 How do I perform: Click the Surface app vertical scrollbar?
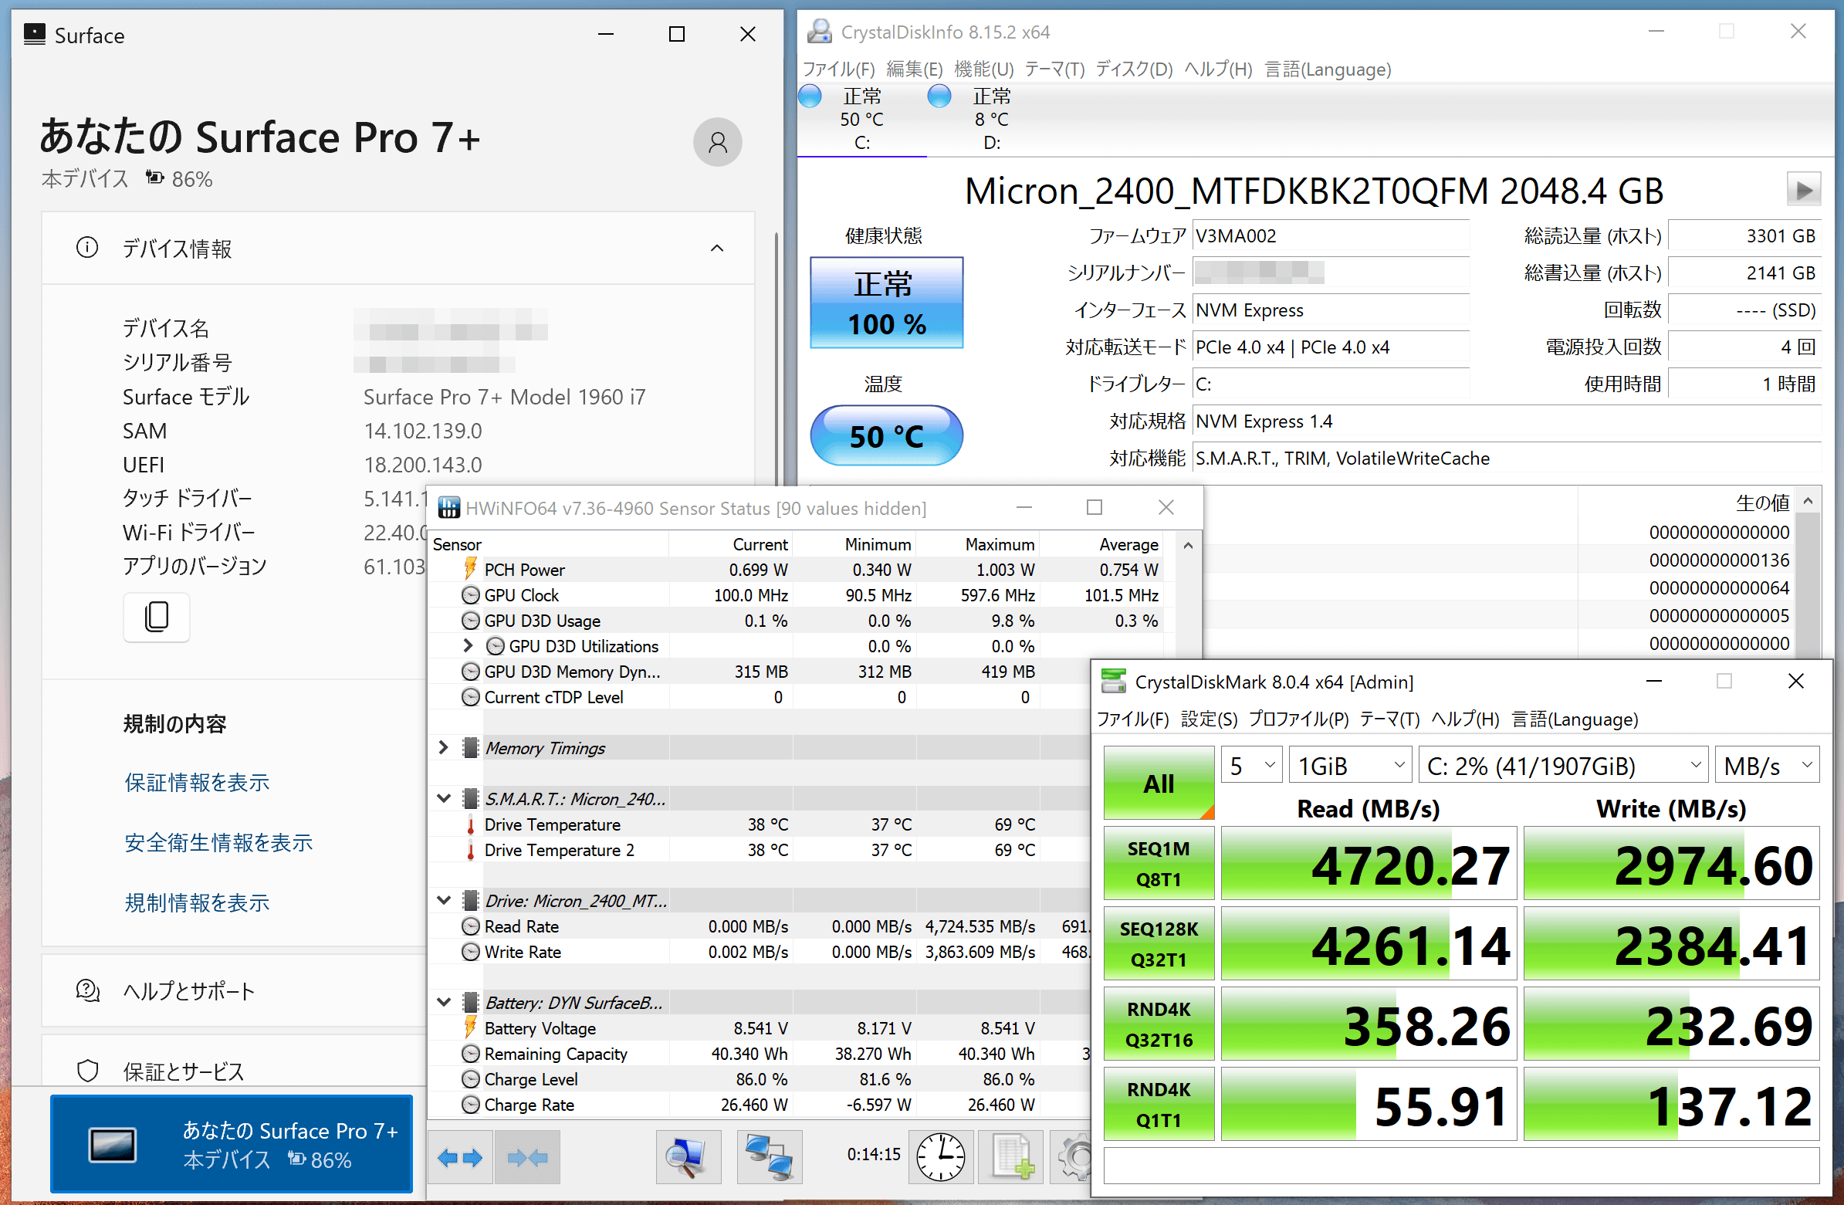click(x=777, y=358)
